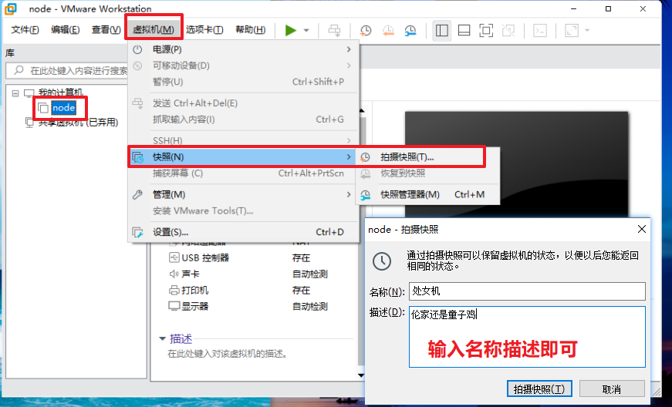Click the icon beside 快照管理器(M)
The width and height of the screenshot is (672, 407).
365,195
